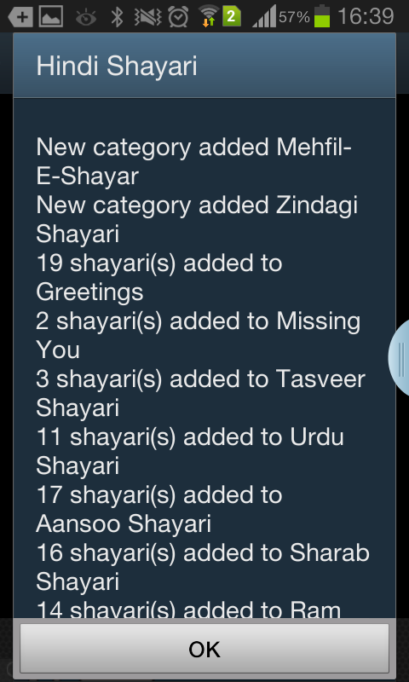
Task: Pull the side panel handle tab
Action: click(x=399, y=357)
